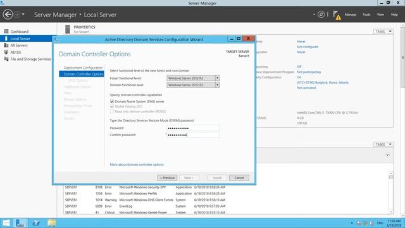
Task: Open Forest functional level dropdown
Action: [x=193, y=78]
